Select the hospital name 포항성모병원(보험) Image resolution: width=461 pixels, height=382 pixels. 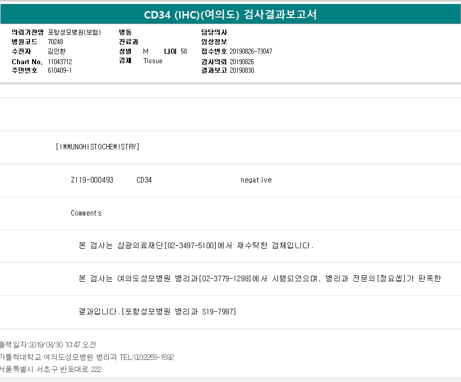(74, 32)
